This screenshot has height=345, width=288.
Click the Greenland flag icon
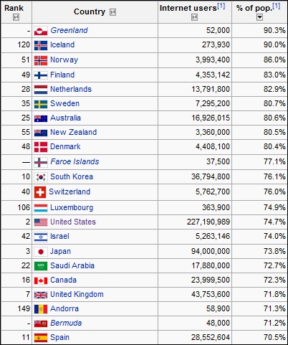[x=41, y=31]
